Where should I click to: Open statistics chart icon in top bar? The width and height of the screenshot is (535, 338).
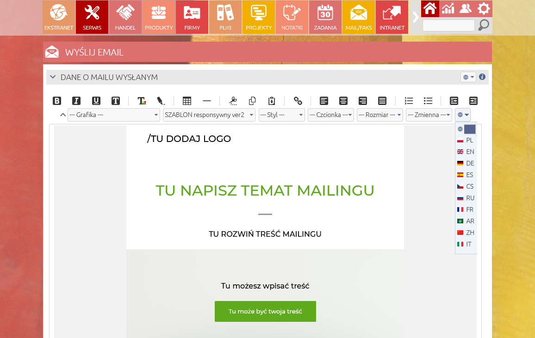448,8
